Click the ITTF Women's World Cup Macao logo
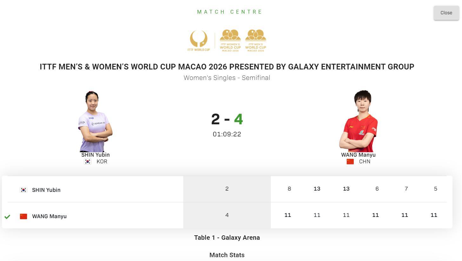462x261 pixels. pos(230,41)
